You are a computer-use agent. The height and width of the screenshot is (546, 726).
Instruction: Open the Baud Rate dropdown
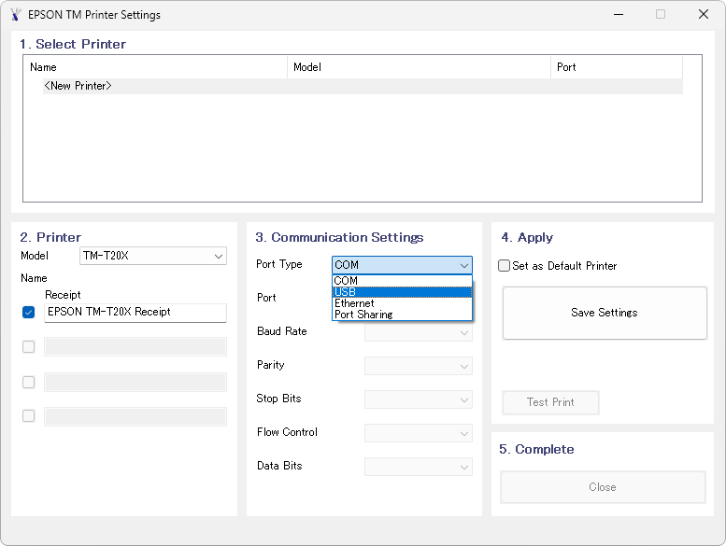(x=418, y=332)
